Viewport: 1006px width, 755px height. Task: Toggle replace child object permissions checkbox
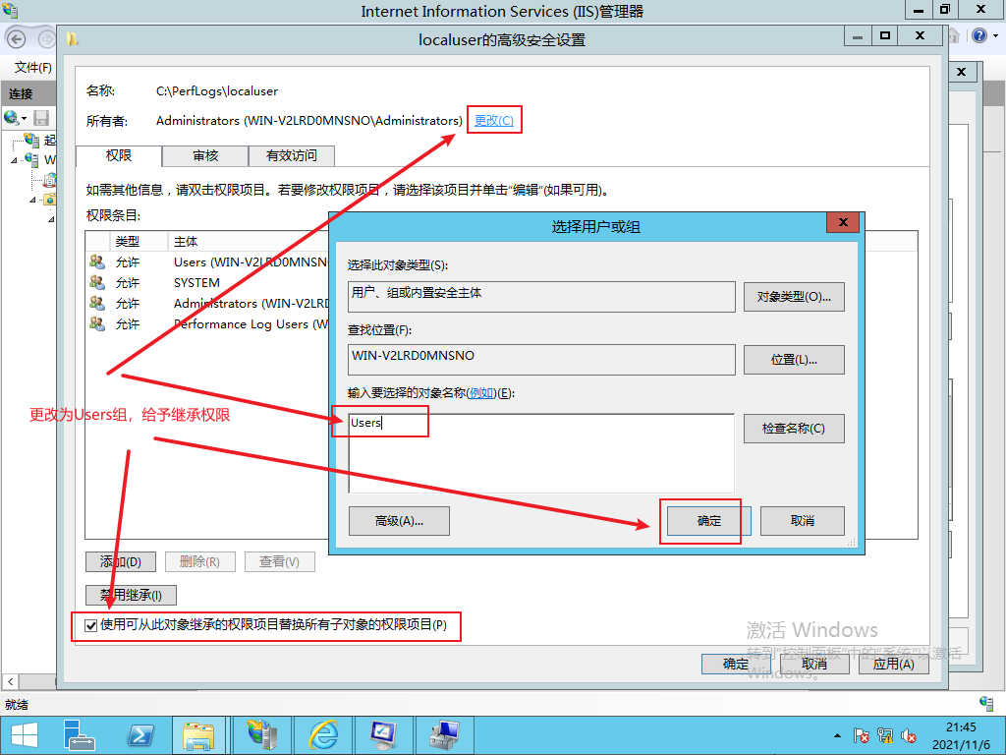(x=91, y=625)
